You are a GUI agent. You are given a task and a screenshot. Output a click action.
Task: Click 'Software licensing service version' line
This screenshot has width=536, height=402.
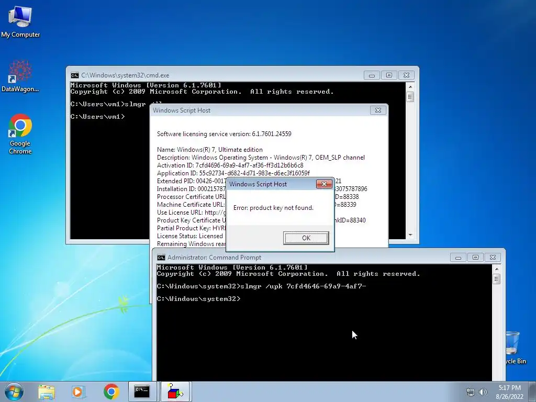[x=224, y=134]
